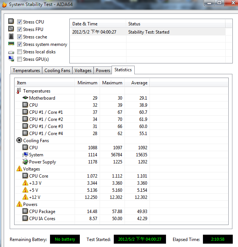238x247 pixels.
Task: Click the icon for CPU #1 / Core #3
Action: point(25,126)
